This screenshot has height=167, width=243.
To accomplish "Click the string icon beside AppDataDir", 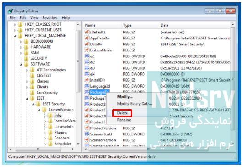I will (x=87, y=38).
